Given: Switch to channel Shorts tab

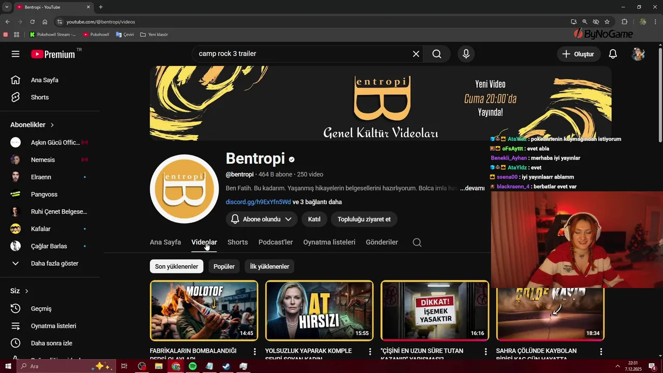Looking at the screenshot, I should pos(238,242).
